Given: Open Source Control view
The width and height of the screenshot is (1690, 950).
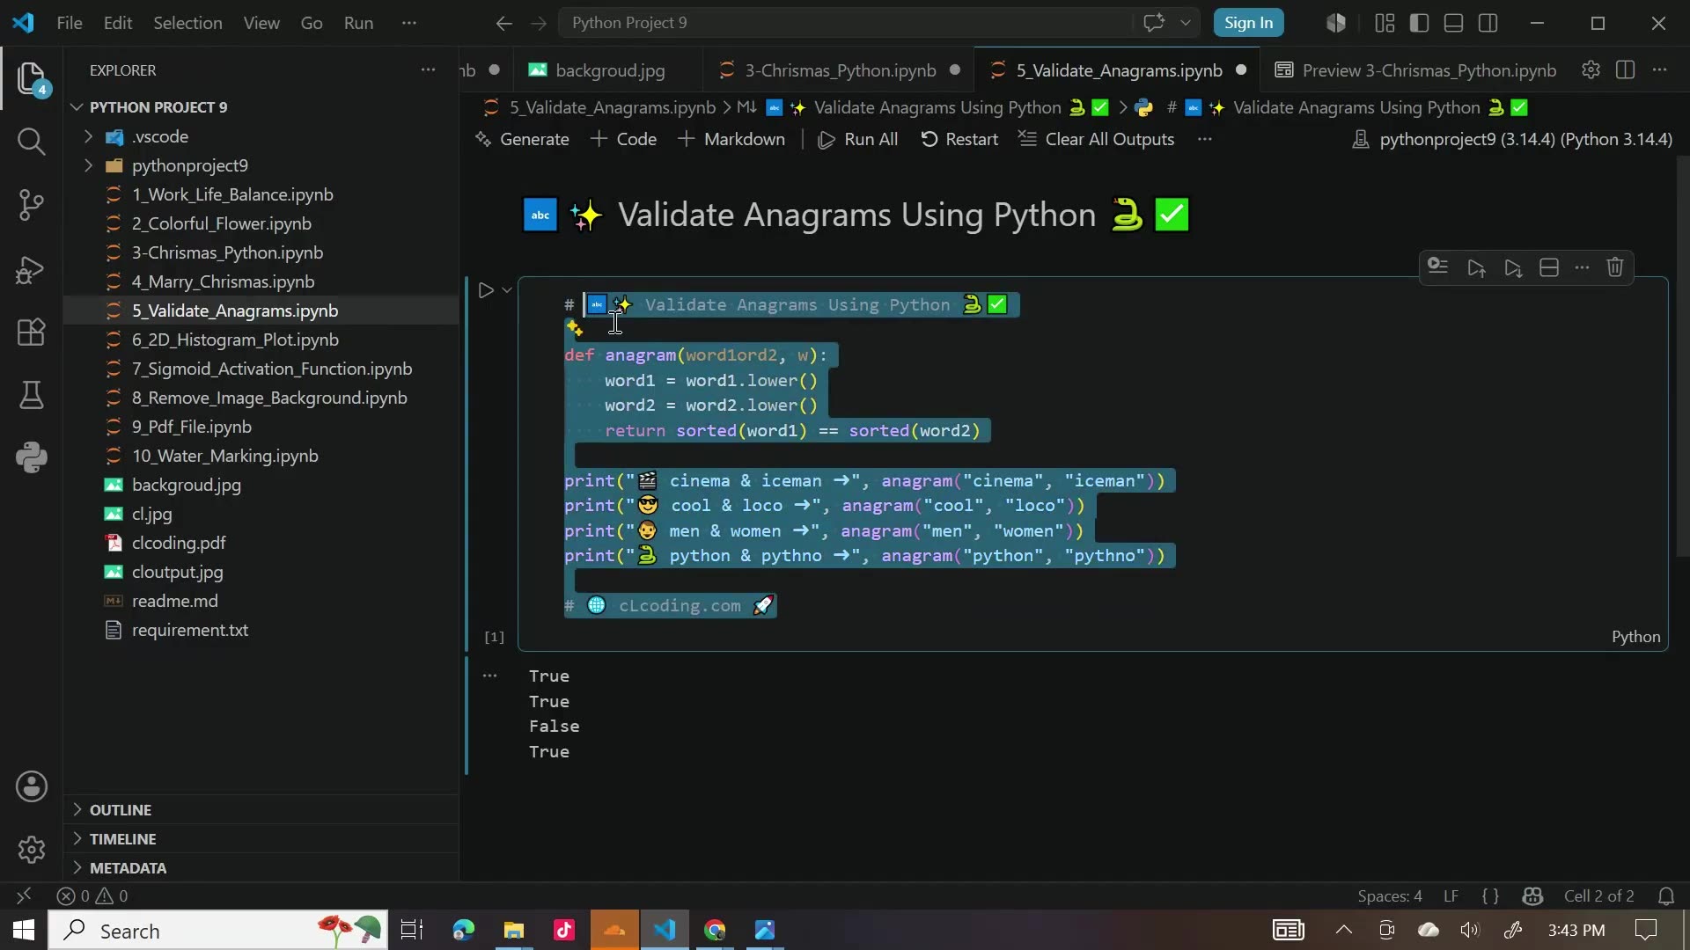Looking at the screenshot, I should [x=32, y=205].
